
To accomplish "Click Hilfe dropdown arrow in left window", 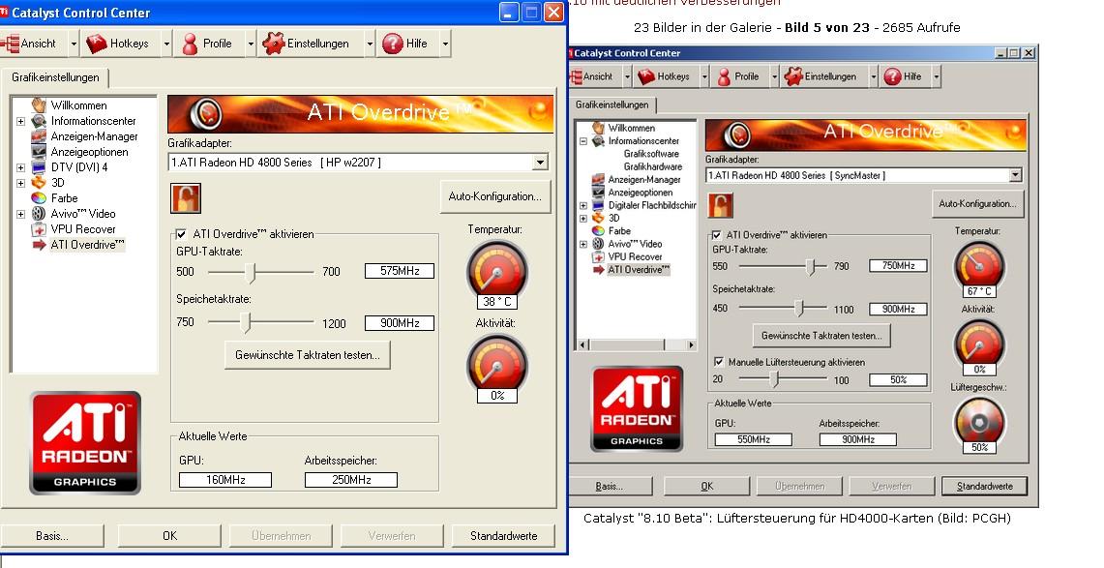I will [x=445, y=44].
